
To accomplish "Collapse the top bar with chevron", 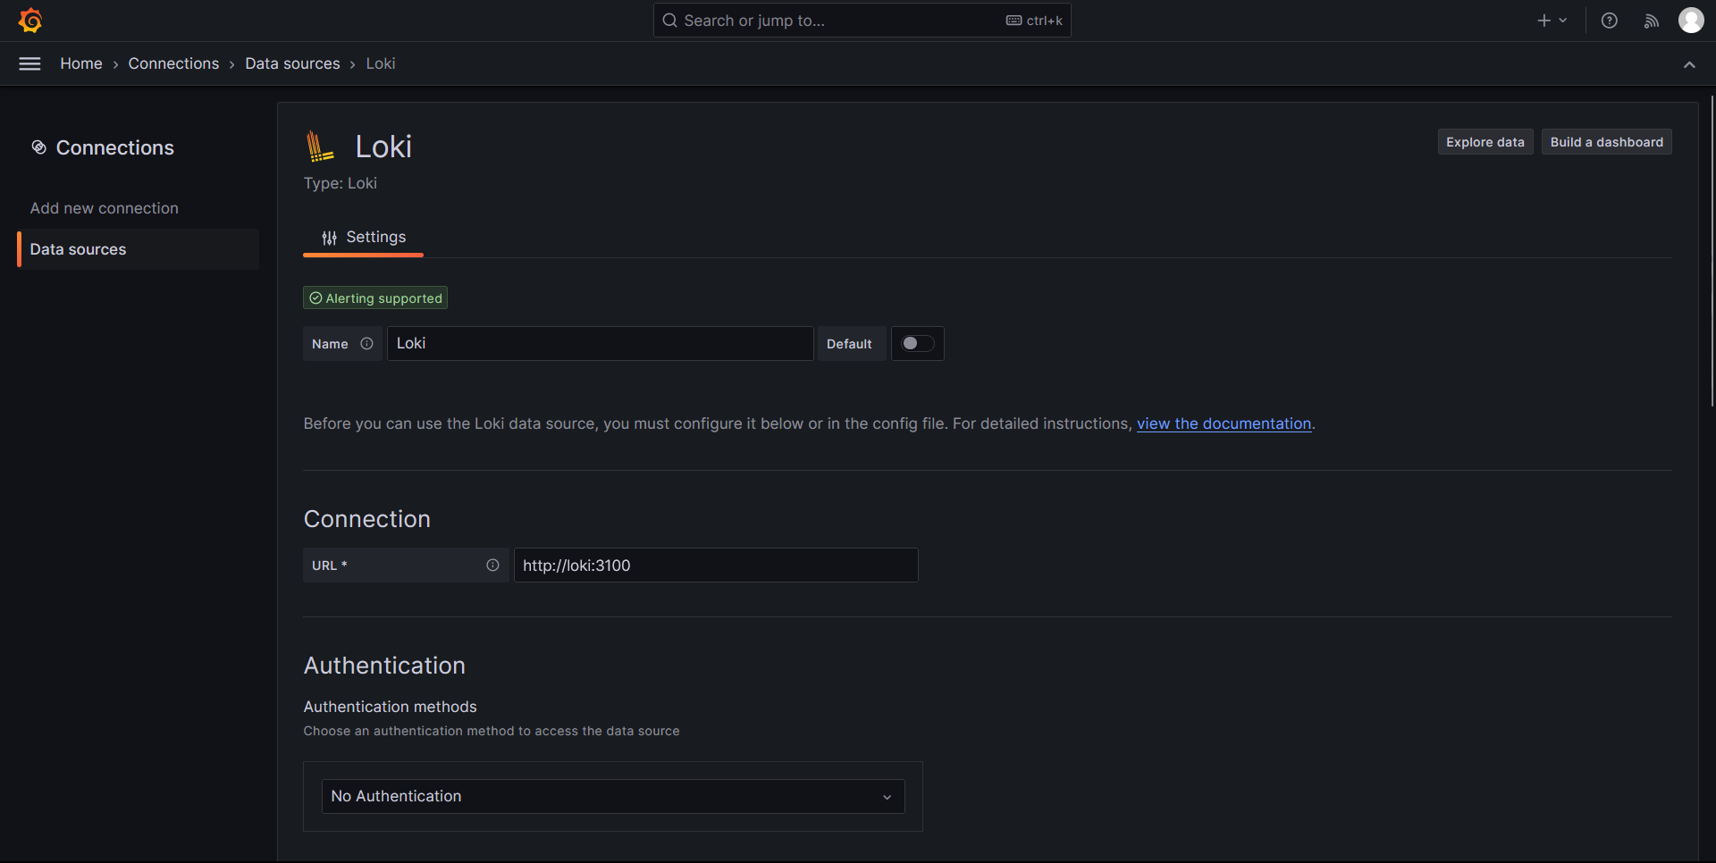I will (x=1689, y=64).
